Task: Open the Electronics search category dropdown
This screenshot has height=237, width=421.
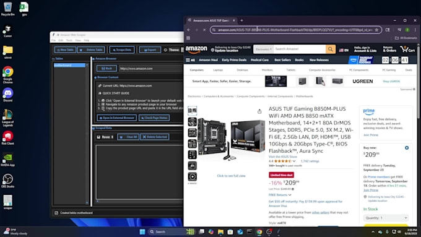Action: (263, 49)
